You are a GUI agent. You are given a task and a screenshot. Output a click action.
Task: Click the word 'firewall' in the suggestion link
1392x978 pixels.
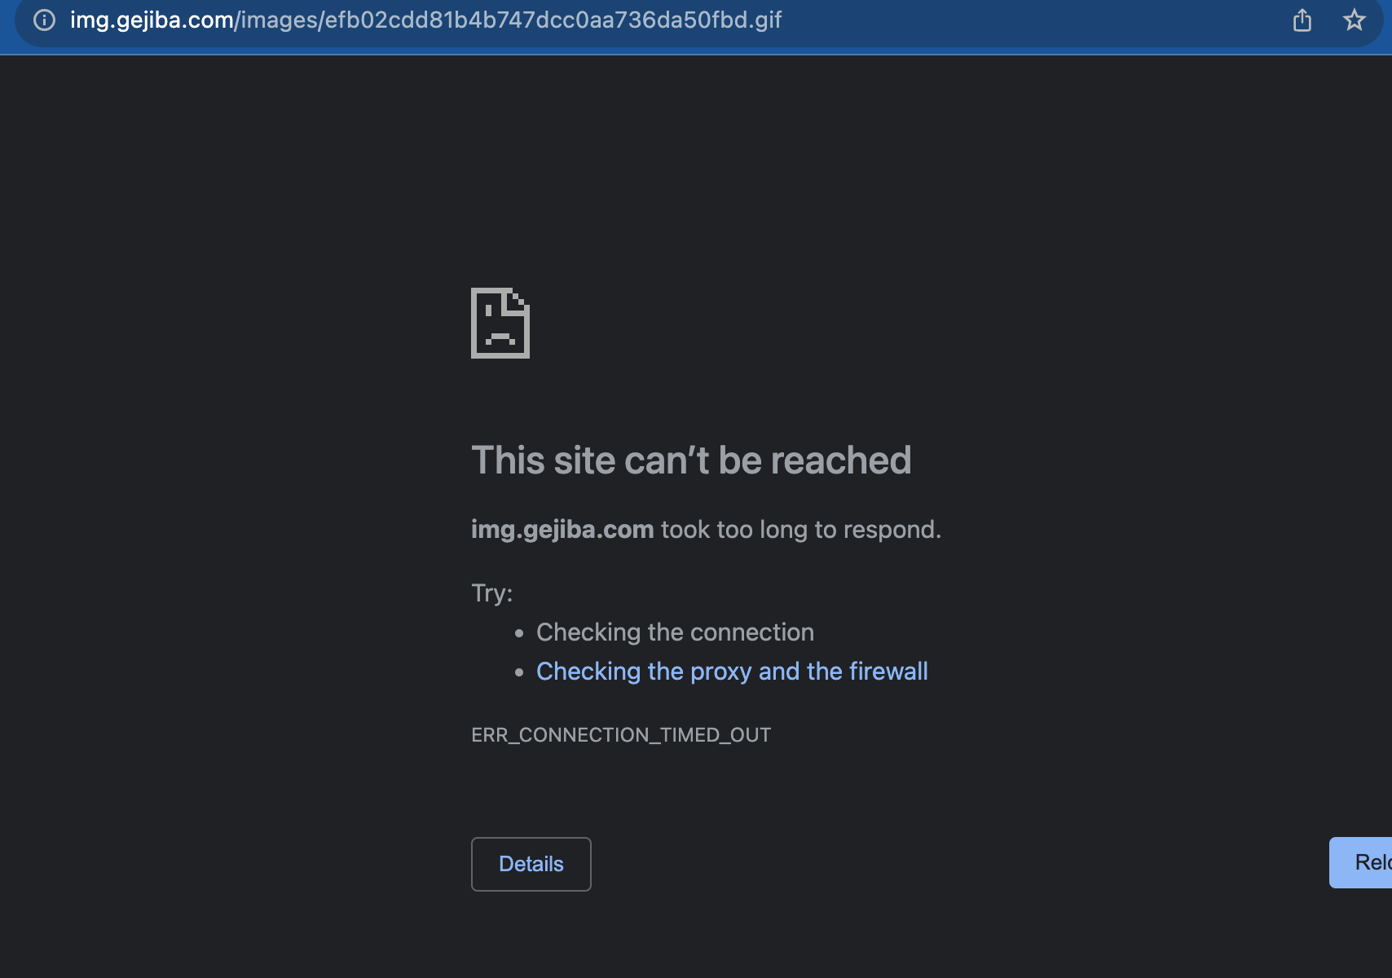888,672
